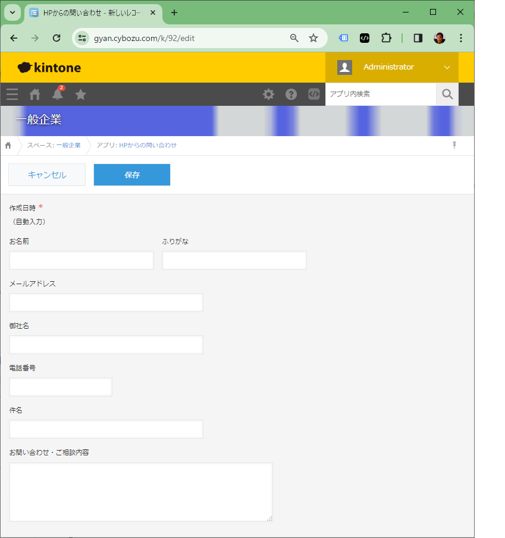The height and width of the screenshot is (538, 505).
Task: Click the (自動入力) text
Action: click(29, 222)
